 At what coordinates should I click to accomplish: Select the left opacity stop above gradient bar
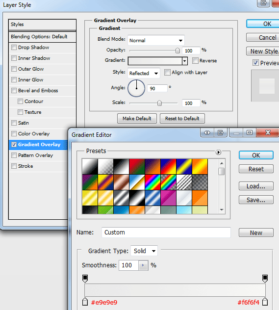[85, 279]
